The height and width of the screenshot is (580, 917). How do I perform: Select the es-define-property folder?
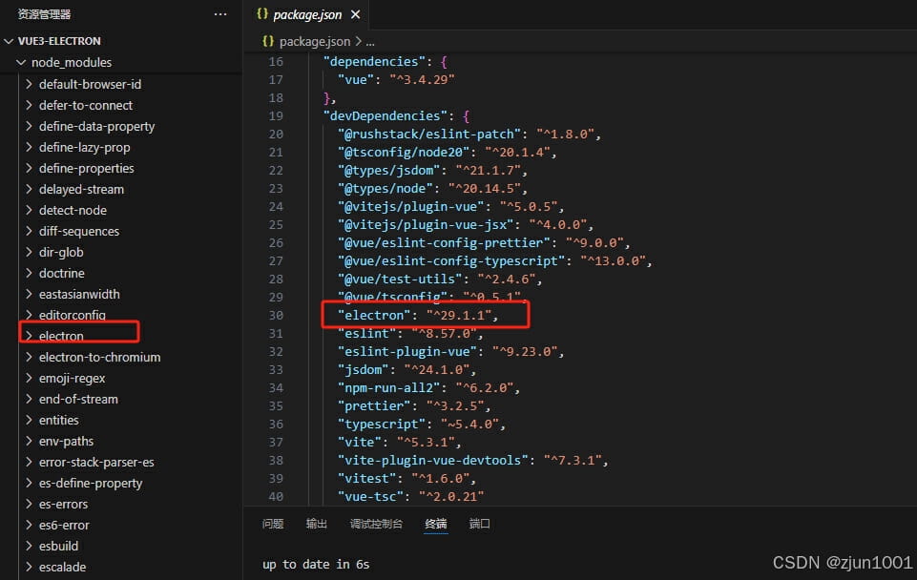click(x=91, y=484)
